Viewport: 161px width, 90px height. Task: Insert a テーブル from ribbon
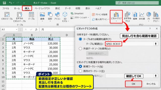(31, 16)
